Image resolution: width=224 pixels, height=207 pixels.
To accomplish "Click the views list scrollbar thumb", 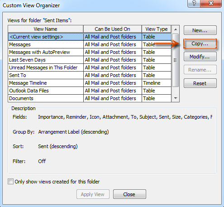I will point(176,60).
